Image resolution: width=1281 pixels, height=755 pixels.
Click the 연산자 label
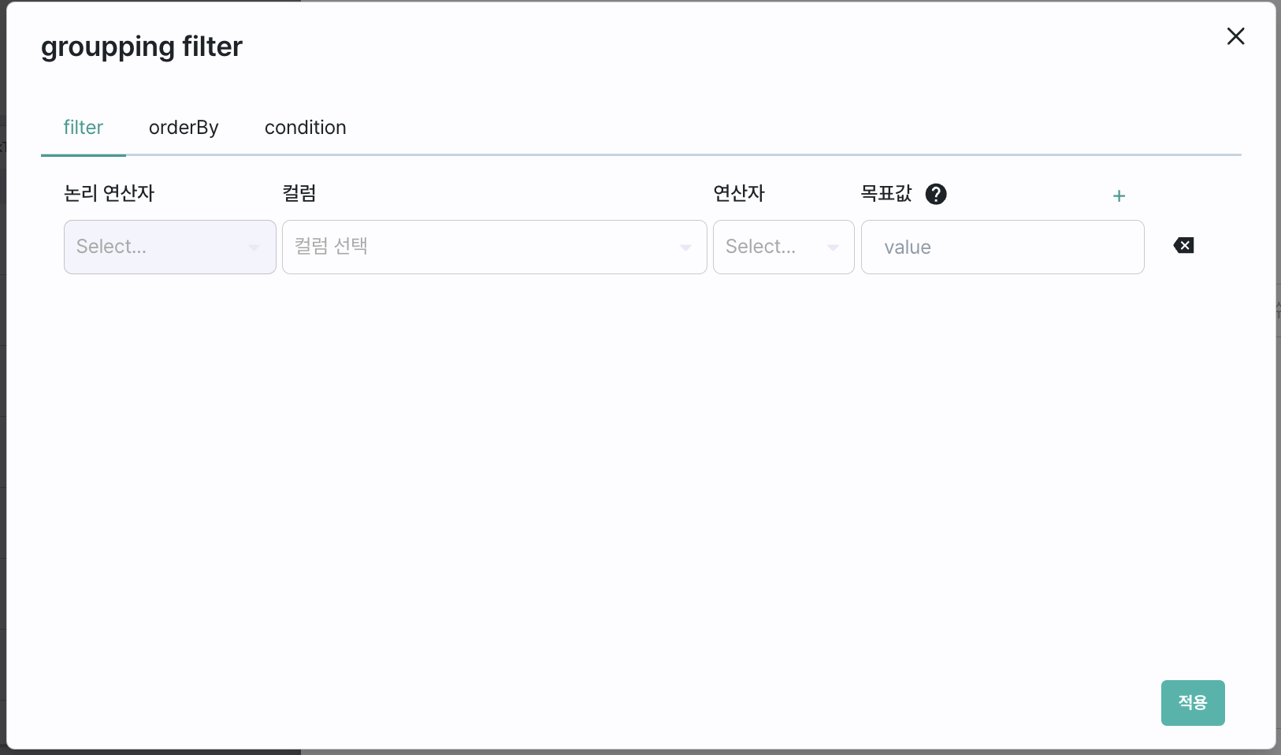[739, 193]
